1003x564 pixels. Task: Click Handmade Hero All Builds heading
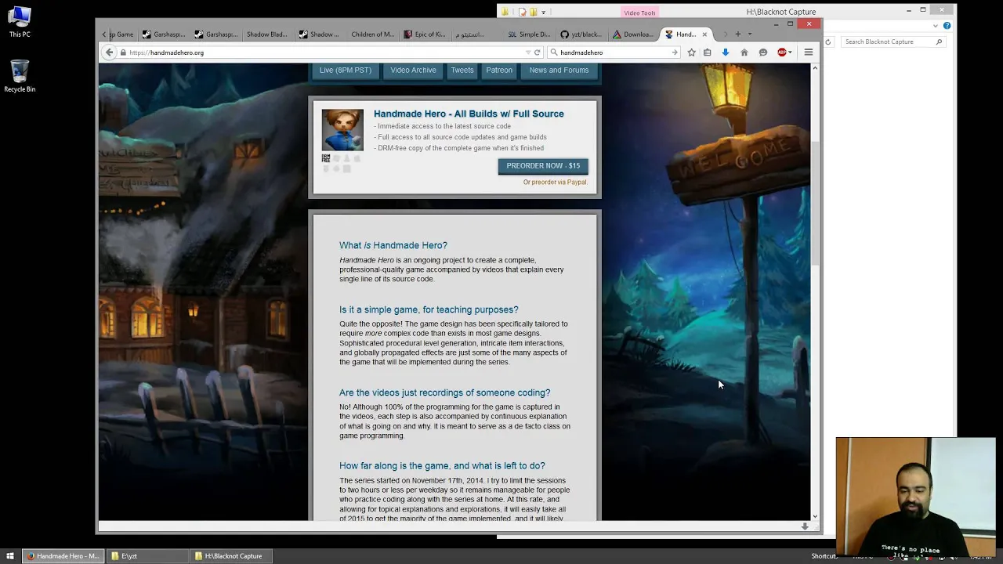[x=469, y=114]
